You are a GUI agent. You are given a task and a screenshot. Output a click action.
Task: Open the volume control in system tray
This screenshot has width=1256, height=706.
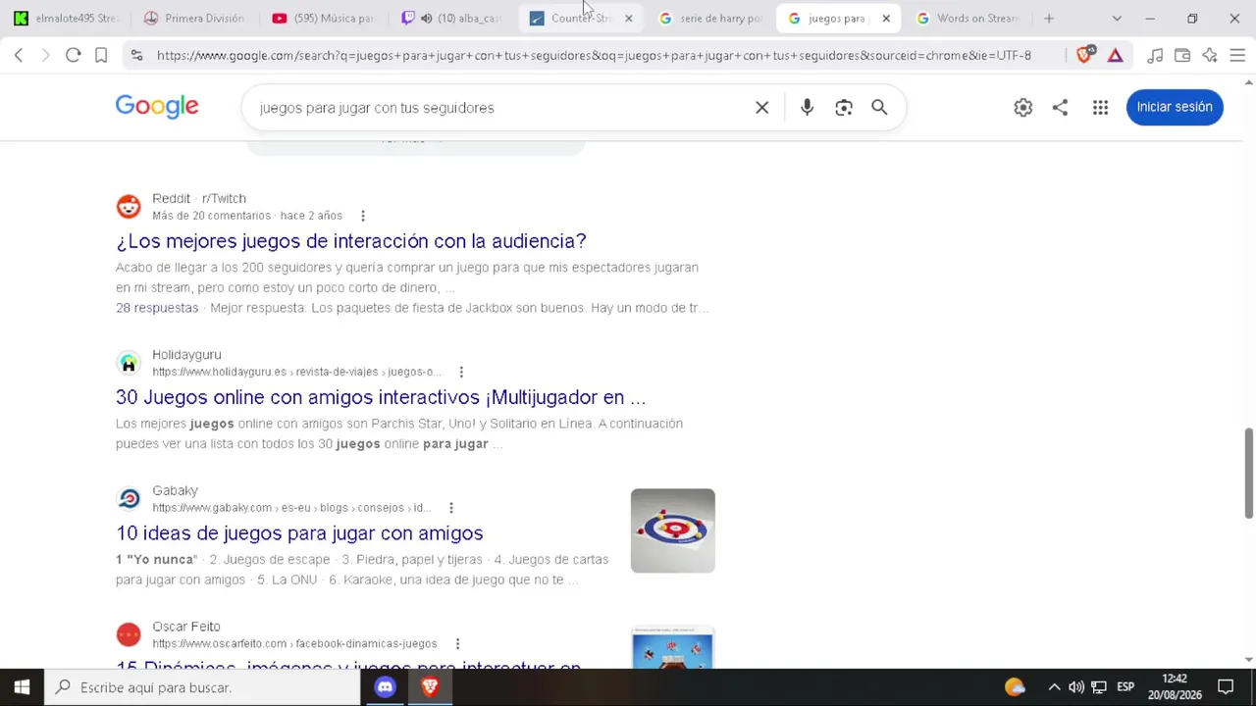[1076, 687]
